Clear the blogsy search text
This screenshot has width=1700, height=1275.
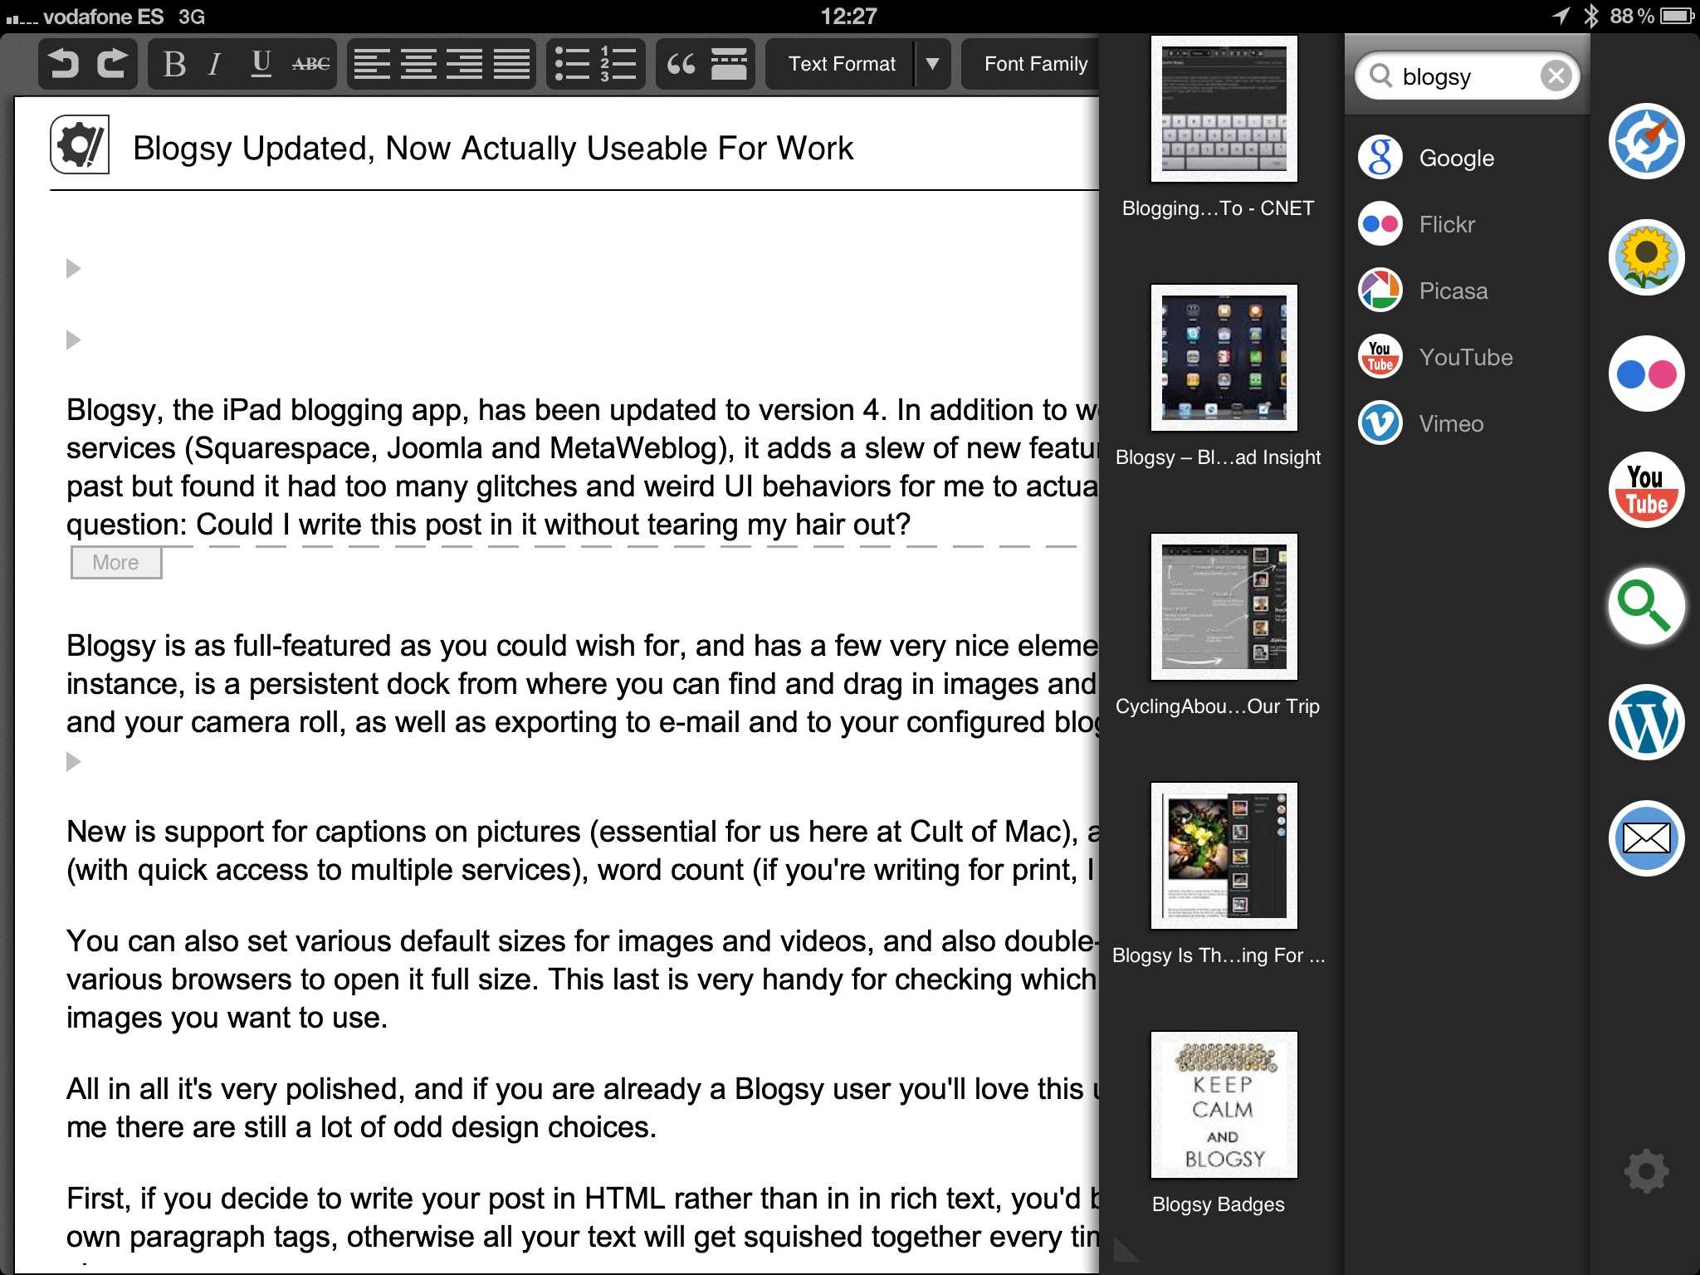click(x=1556, y=76)
